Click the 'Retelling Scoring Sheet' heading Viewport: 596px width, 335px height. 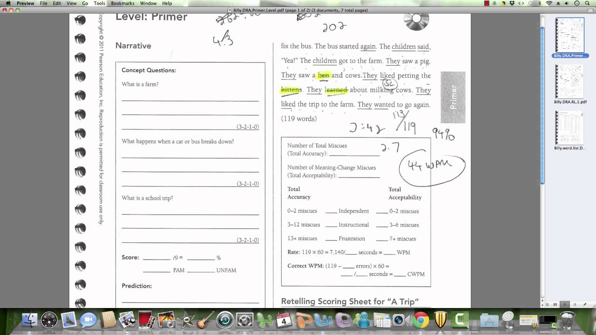[350, 301]
